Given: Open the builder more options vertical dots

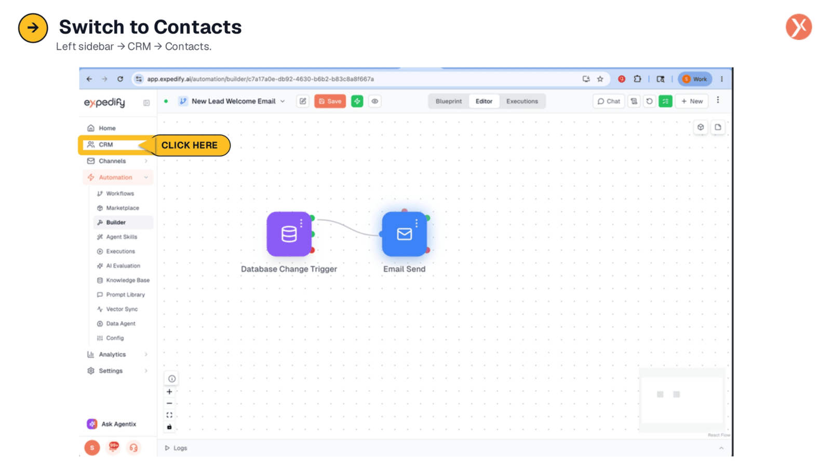Looking at the screenshot, I should pos(718,100).
